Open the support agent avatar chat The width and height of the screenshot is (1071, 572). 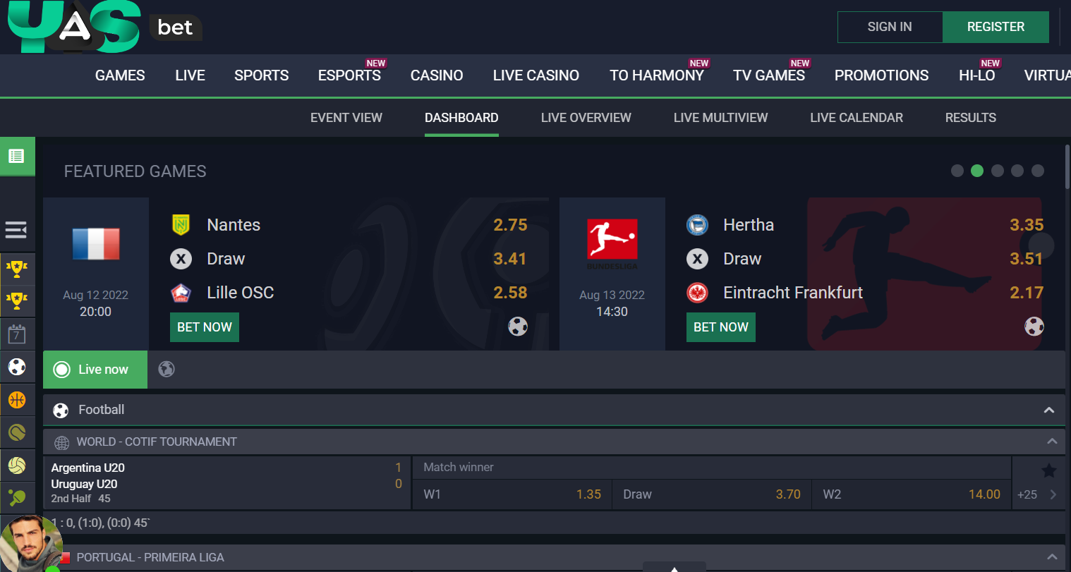click(x=30, y=544)
